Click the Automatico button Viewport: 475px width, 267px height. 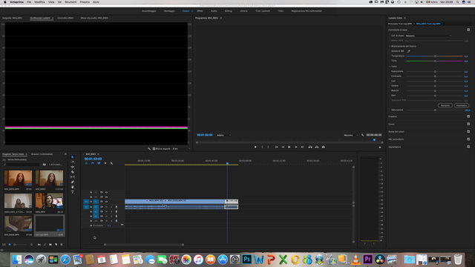(462, 105)
